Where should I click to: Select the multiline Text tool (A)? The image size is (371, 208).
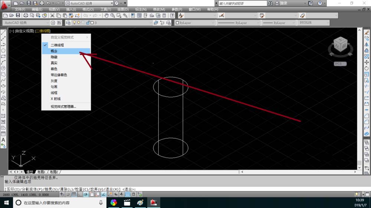click(3, 140)
